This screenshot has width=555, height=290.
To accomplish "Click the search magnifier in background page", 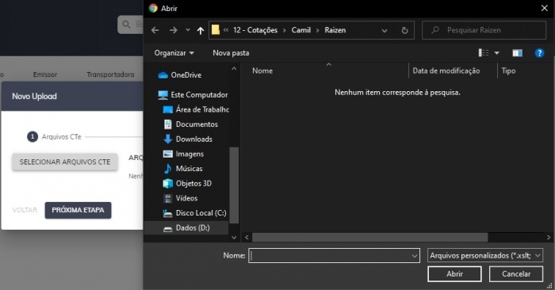I will pos(126,25).
